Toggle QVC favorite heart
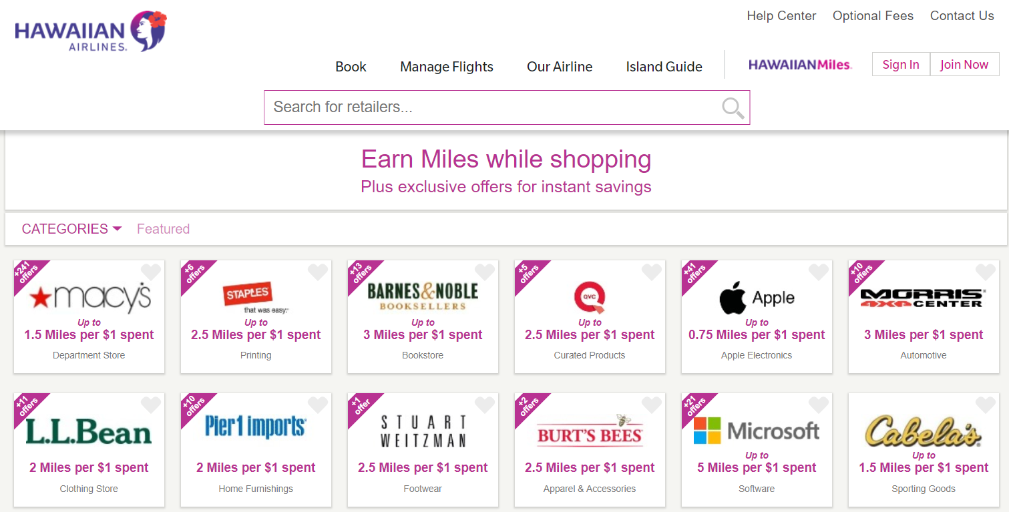1009x512 pixels. tap(652, 272)
